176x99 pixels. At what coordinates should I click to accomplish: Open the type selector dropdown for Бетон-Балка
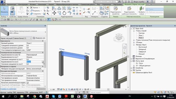coord(45,32)
